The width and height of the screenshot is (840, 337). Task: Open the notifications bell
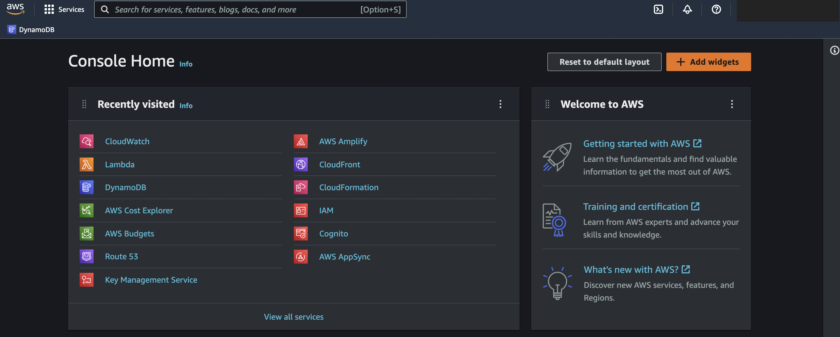pos(687,10)
